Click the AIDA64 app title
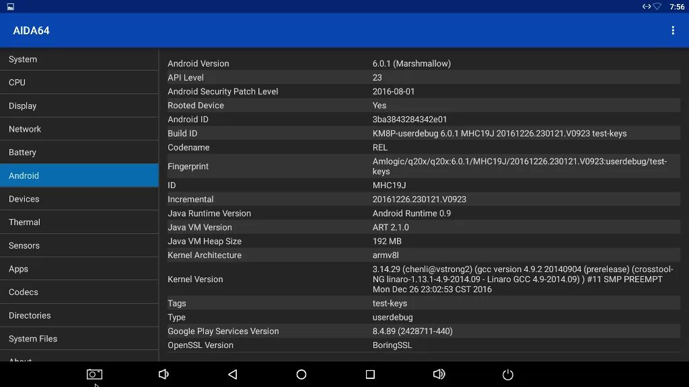Screen dimensions: 689x387 click(x=31, y=31)
